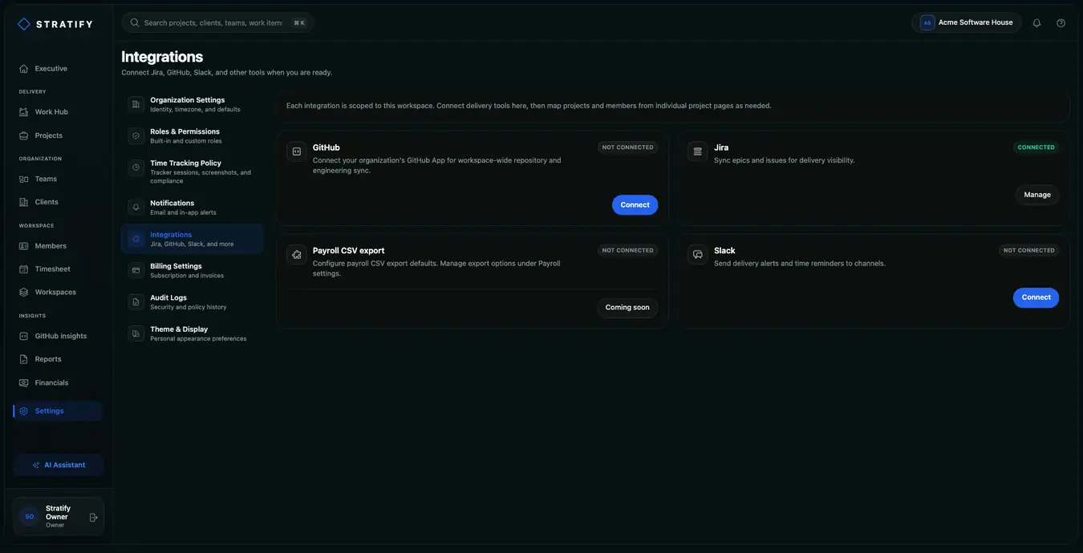The height and width of the screenshot is (553, 1083).
Task: Click the Payroll NOT CONNECTED status badge
Action: [x=628, y=250]
